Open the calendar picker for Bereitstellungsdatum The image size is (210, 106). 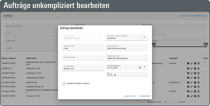tap(140, 68)
